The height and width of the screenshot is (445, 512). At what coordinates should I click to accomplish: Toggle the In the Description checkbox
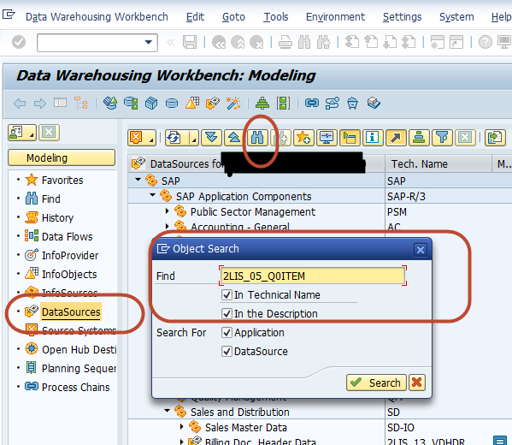pos(227,314)
